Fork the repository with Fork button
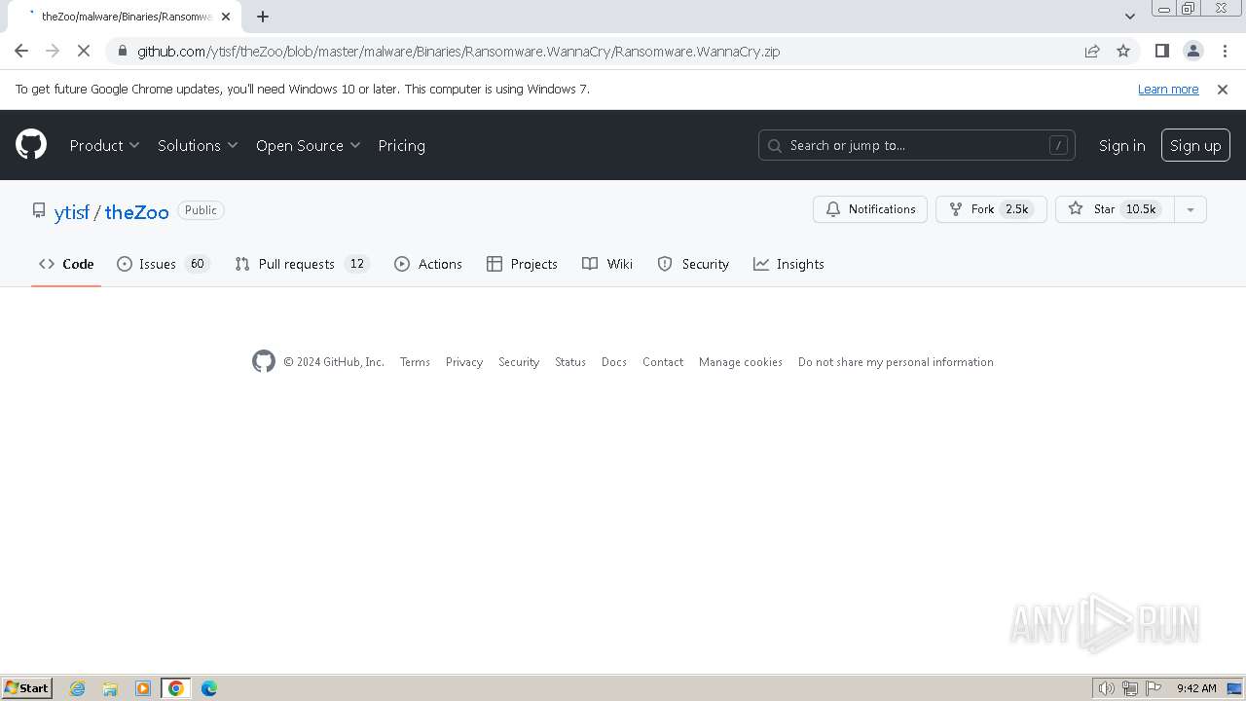The image size is (1246, 701). (x=990, y=209)
